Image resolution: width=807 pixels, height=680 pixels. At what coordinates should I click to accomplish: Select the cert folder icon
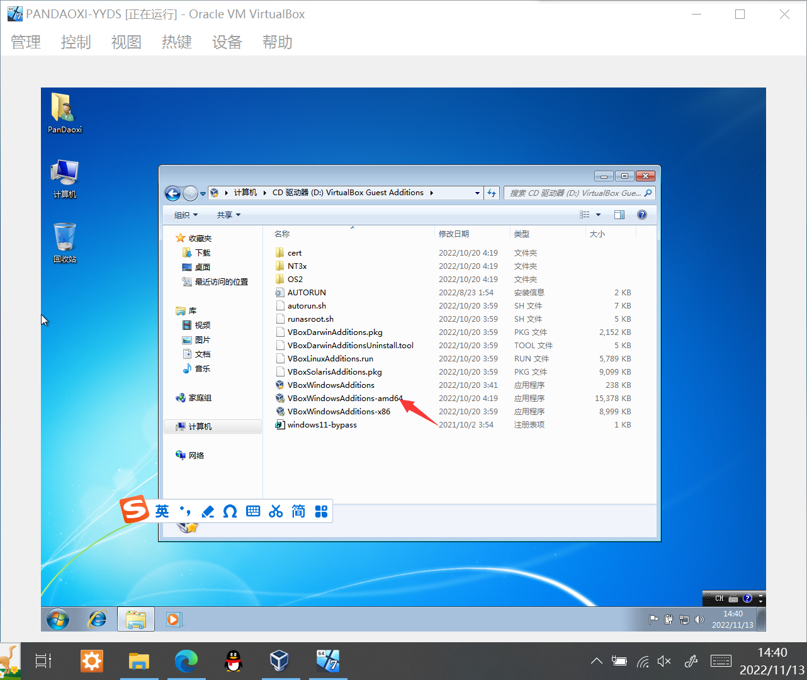click(x=280, y=252)
